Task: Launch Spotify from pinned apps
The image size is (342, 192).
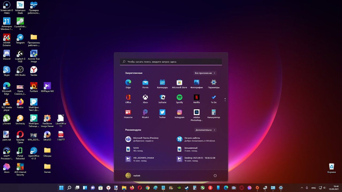Action: pos(180,99)
